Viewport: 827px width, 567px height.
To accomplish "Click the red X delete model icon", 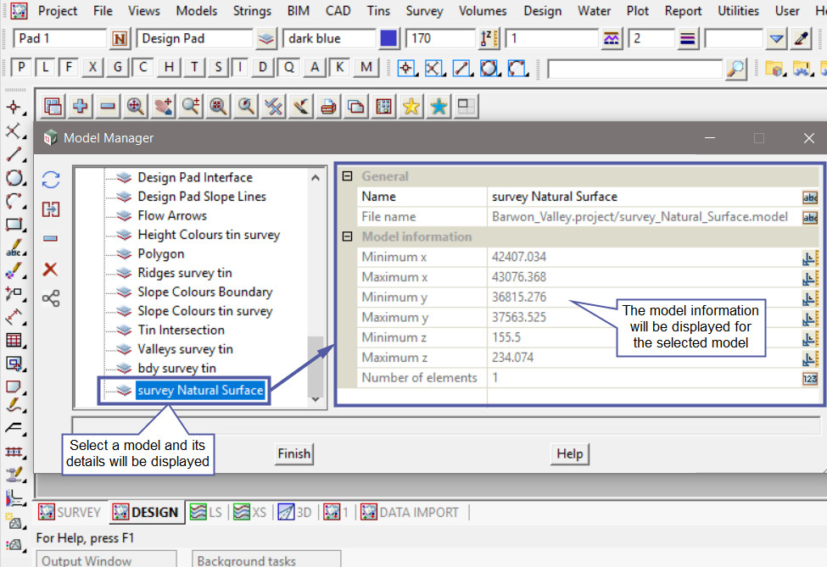I will coord(51,269).
